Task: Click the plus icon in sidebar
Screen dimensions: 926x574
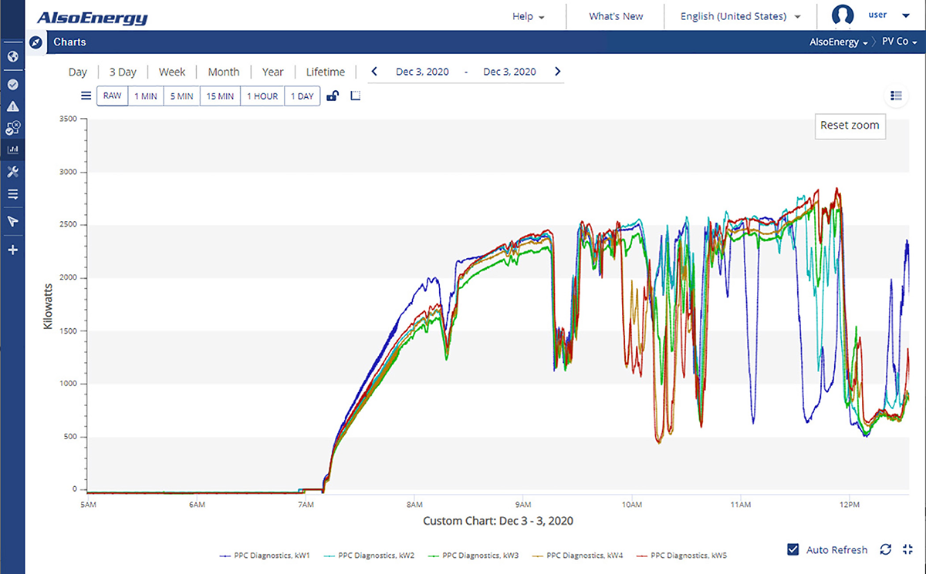Action: (x=12, y=250)
